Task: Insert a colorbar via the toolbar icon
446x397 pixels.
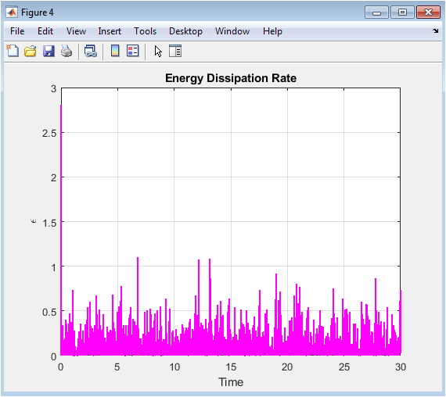Action: (115, 51)
